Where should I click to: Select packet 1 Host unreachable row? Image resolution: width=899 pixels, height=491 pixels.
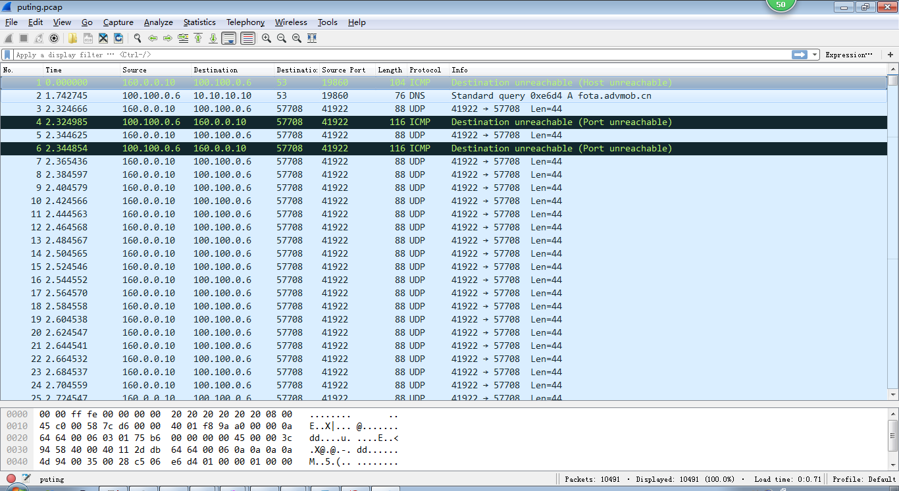tap(443, 82)
